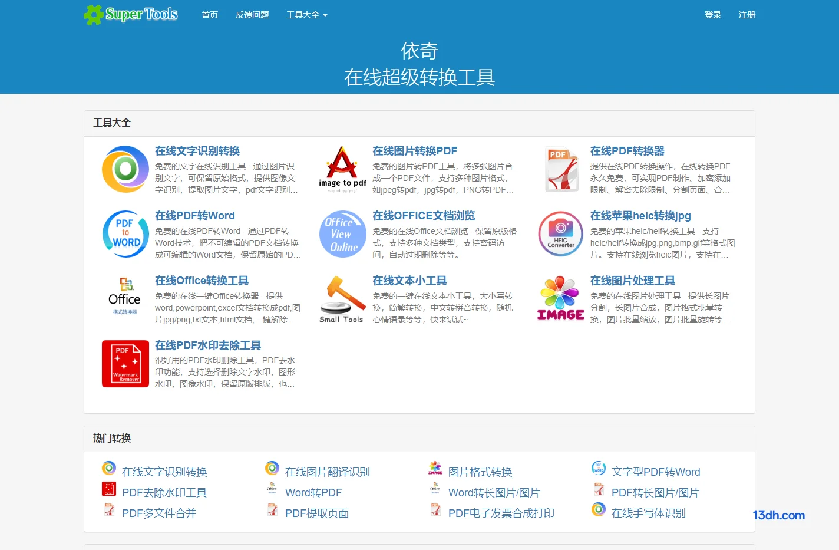Click description starting 免费的文字在线识别工具

227,178
